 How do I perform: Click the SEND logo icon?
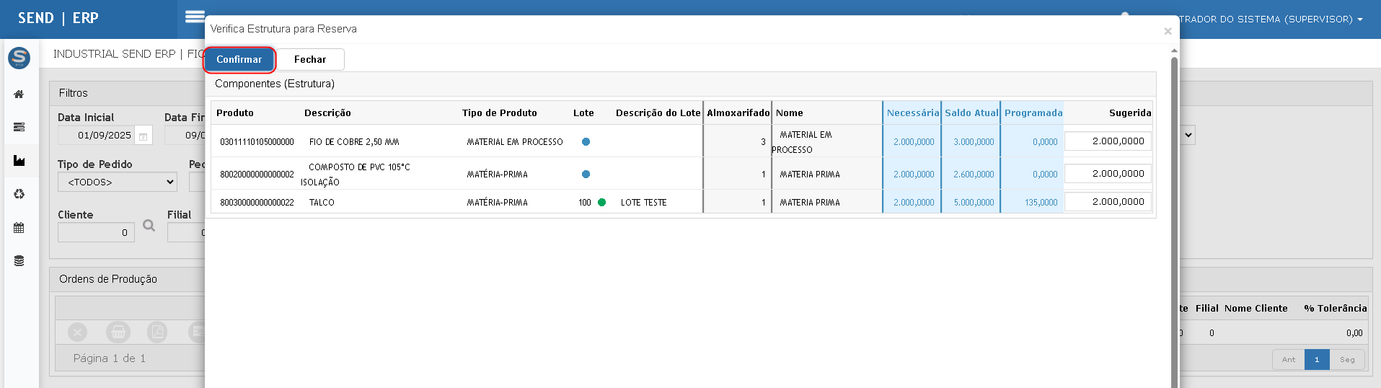19,58
